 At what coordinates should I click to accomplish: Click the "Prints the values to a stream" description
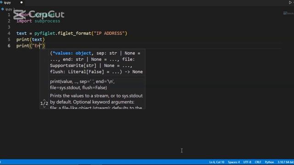pos(96,102)
